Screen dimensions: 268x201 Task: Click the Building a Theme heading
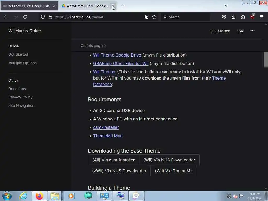109,188
